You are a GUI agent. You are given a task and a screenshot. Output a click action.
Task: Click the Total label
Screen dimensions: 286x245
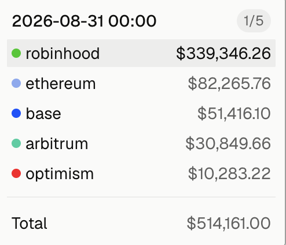tap(30, 223)
